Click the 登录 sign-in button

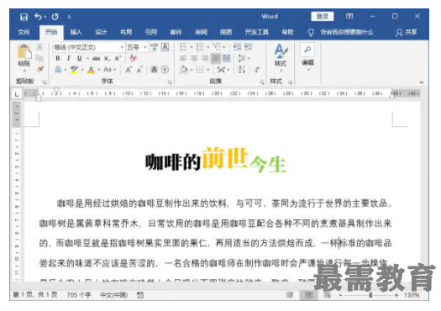[x=323, y=16]
